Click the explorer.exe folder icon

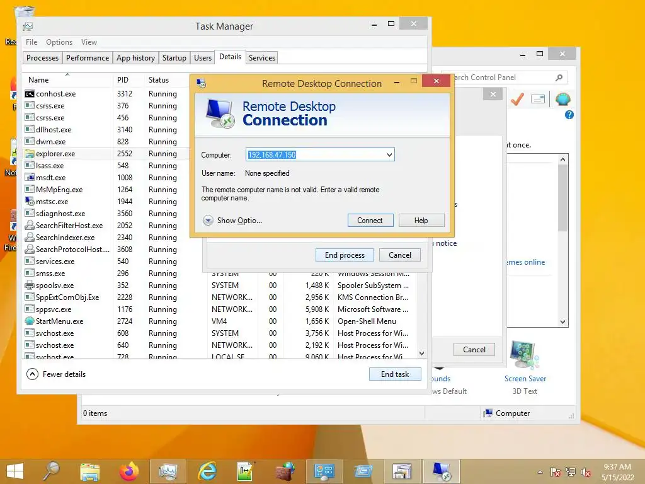point(29,154)
